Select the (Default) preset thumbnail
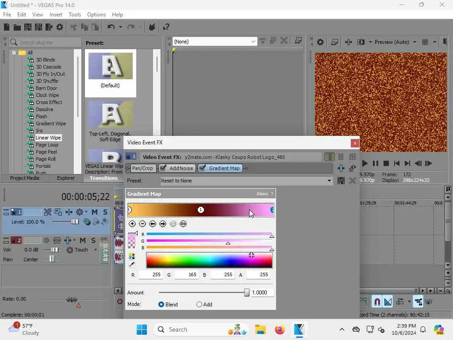This screenshot has height=340, width=453. (x=110, y=66)
